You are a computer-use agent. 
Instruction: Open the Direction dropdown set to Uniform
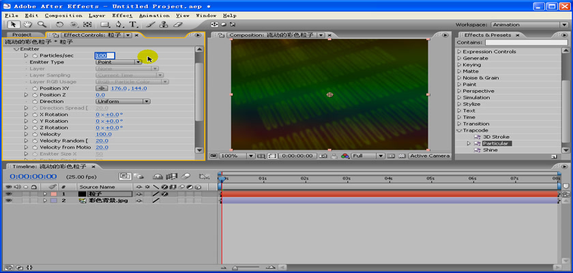pos(123,101)
